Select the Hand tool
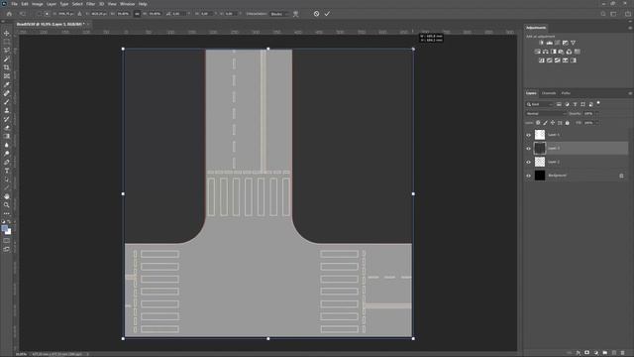 (x=7, y=196)
